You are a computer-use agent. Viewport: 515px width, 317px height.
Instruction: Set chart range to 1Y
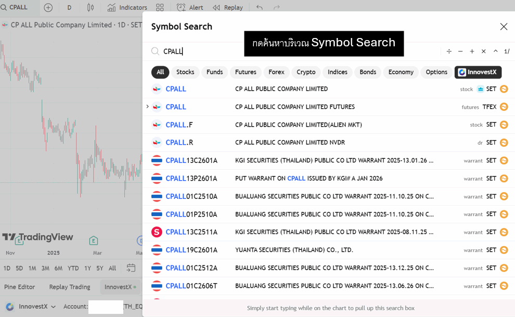pyautogui.click(x=87, y=268)
